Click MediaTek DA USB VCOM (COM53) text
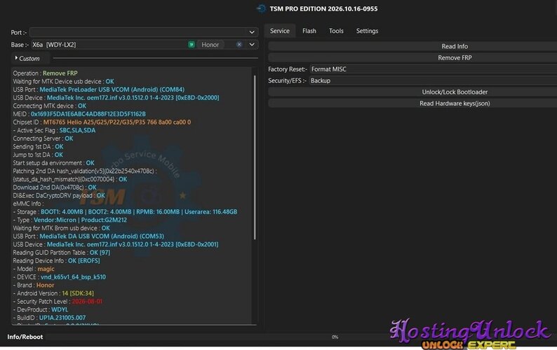Image resolution: width=557 pixels, height=350 pixels. (102, 236)
